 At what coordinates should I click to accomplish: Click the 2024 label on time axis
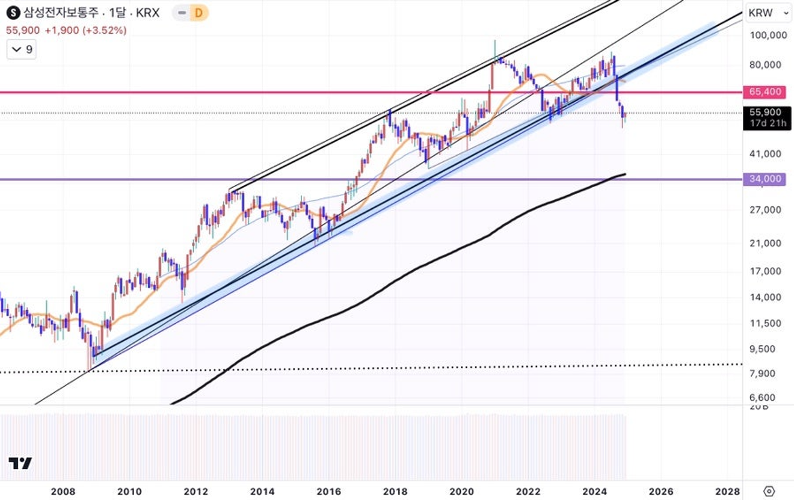coord(595,492)
